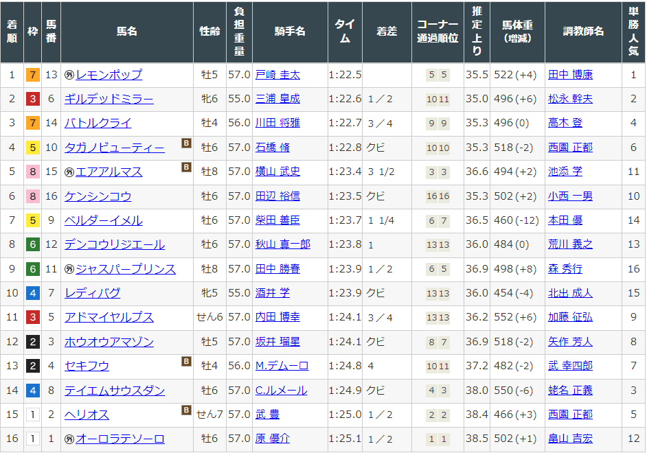Viewport: 647px width, 453px height.
Task: Click the B blinker badge in the エアアルマス row
Action: click(187, 167)
